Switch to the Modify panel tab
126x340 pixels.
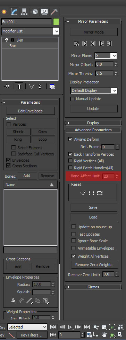(x=14, y=12)
